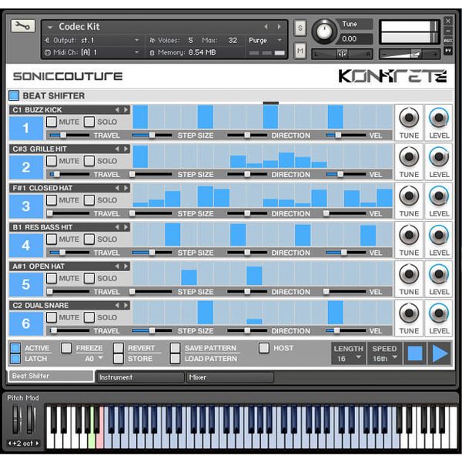This screenshot has width=462, height=462.
Task: Click the TUNE knob for Dual Snare
Action: click(409, 313)
